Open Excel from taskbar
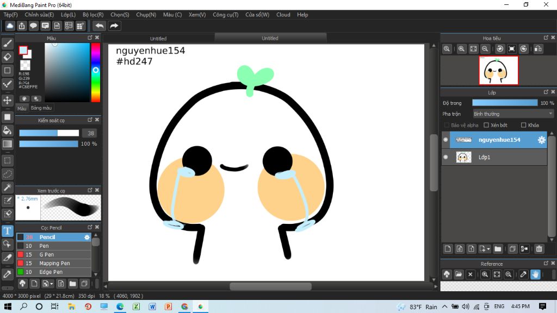 point(136,306)
